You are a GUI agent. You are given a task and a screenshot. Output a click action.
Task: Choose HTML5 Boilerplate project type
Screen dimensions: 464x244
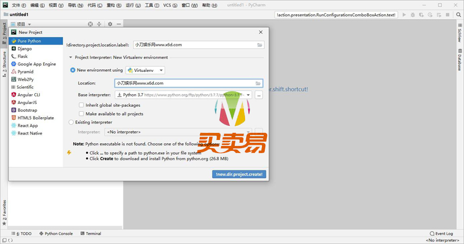click(36, 118)
